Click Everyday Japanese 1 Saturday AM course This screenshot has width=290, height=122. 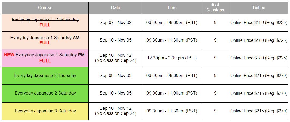point(45,40)
